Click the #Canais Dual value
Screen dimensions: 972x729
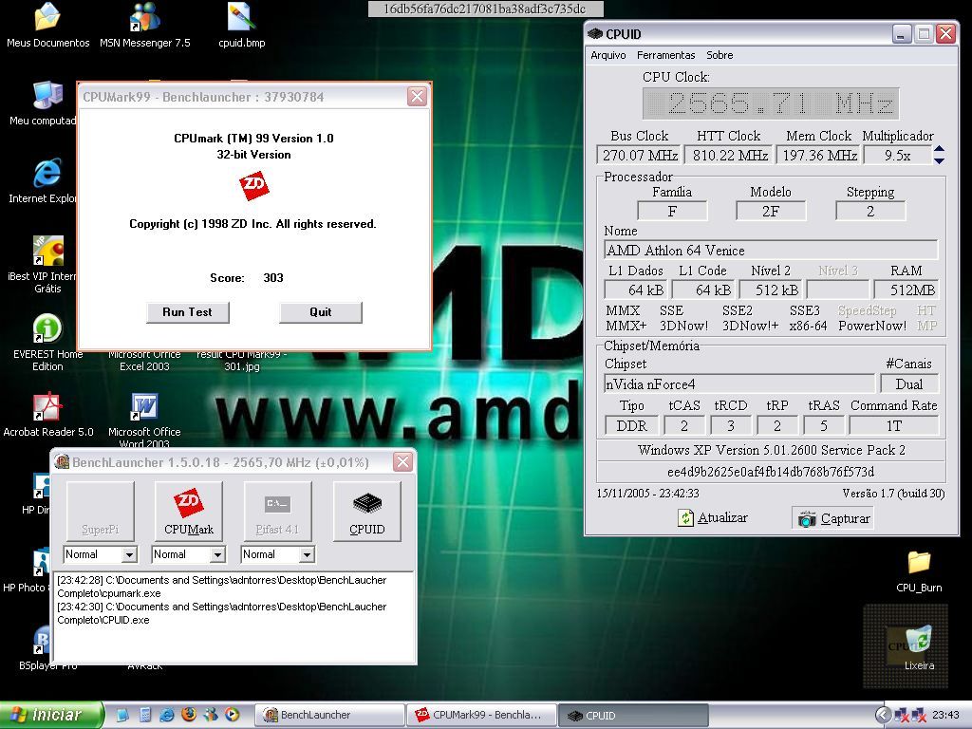908,384
